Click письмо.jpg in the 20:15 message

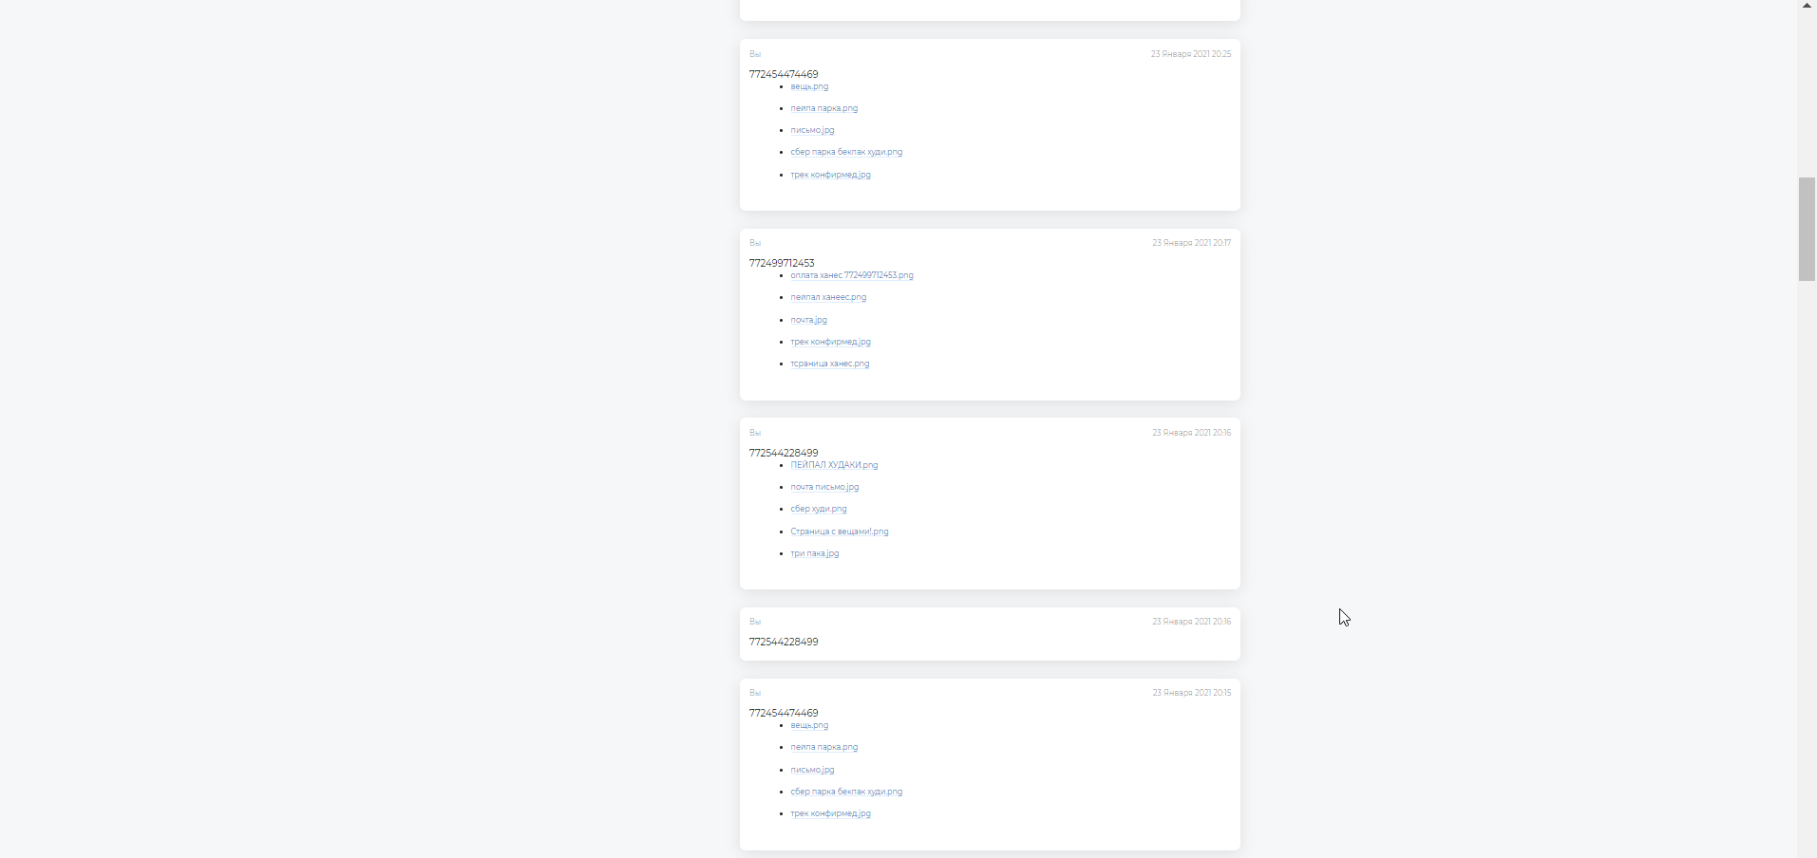click(x=812, y=770)
